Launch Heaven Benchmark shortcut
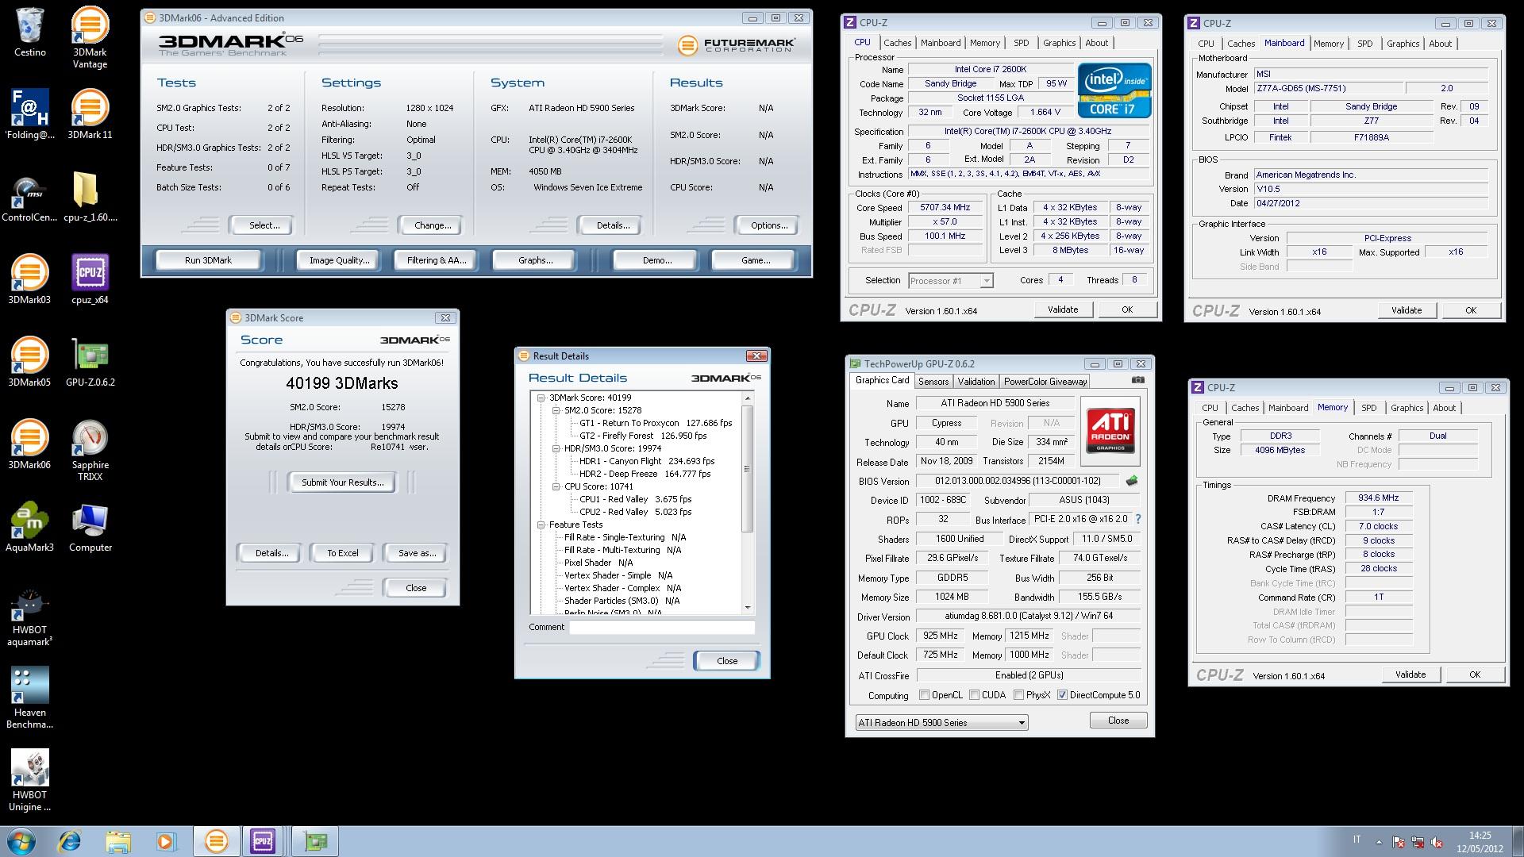Image resolution: width=1524 pixels, height=857 pixels. coord(30,698)
